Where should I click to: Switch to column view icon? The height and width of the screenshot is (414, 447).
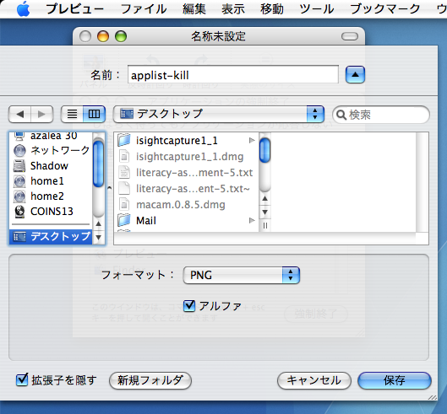click(x=94, y=115)
